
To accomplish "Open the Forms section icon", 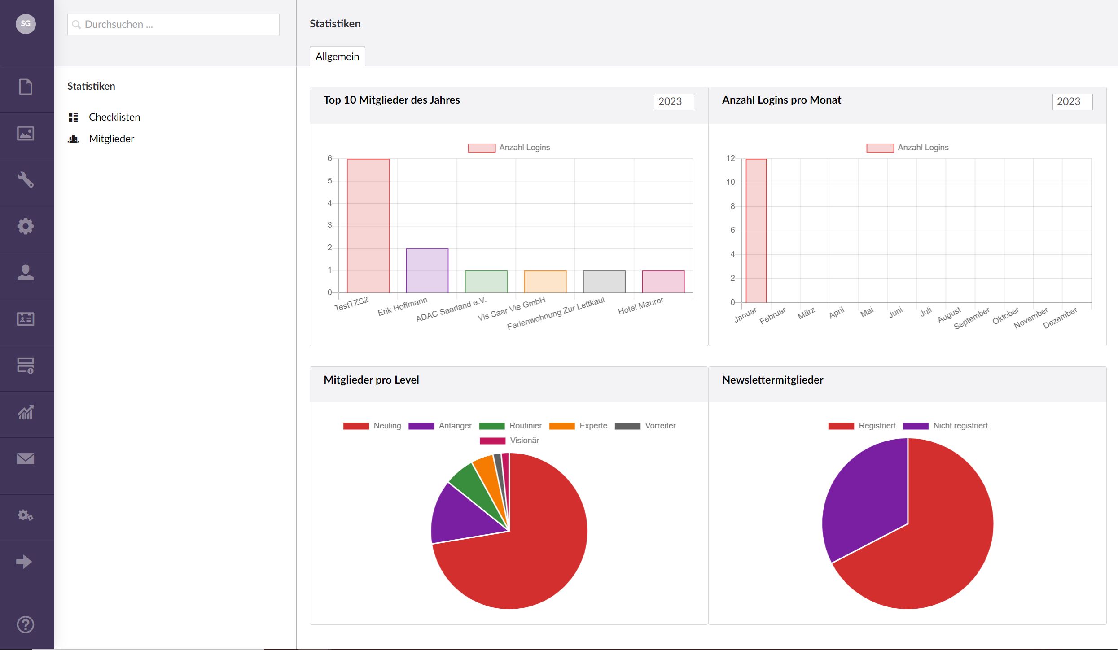I will click(26, 366).
